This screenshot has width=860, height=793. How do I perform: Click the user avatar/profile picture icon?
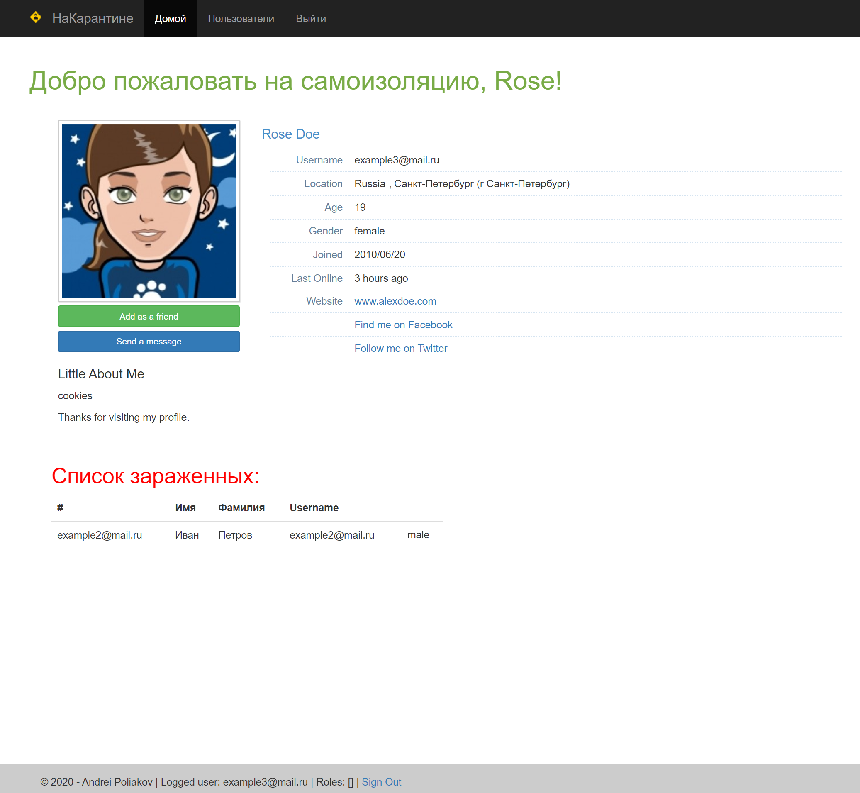pyautogui.click(x=149, y=210)
